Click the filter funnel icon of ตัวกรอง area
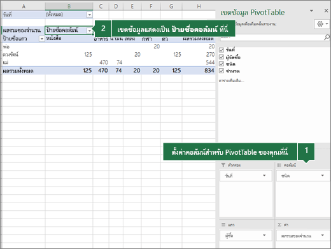The height and width of the screenshot is (249, 331). coord(223,165)
